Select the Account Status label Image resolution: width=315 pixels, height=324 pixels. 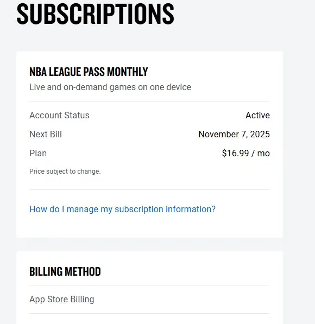click(59, 115)
